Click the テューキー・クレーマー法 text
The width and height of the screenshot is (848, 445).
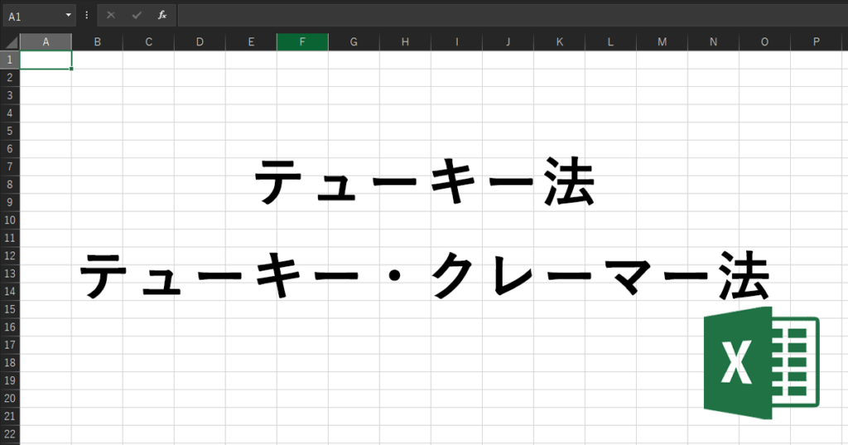(x=424, y=277)
